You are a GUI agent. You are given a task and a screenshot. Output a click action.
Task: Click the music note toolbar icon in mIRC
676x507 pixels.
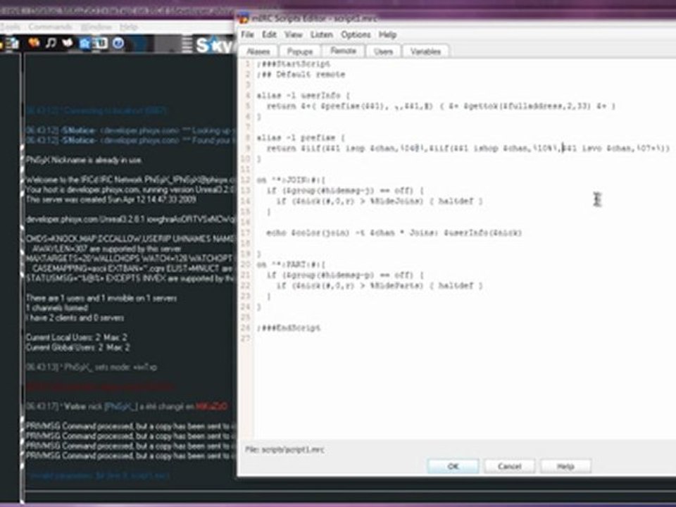51,43
